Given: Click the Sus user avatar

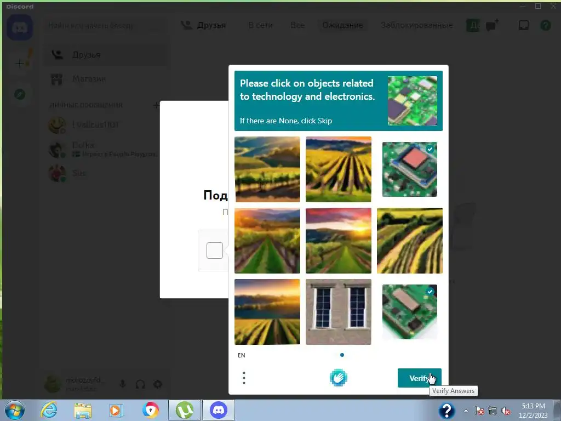Looking at the screenshot, I should point(57,174).
